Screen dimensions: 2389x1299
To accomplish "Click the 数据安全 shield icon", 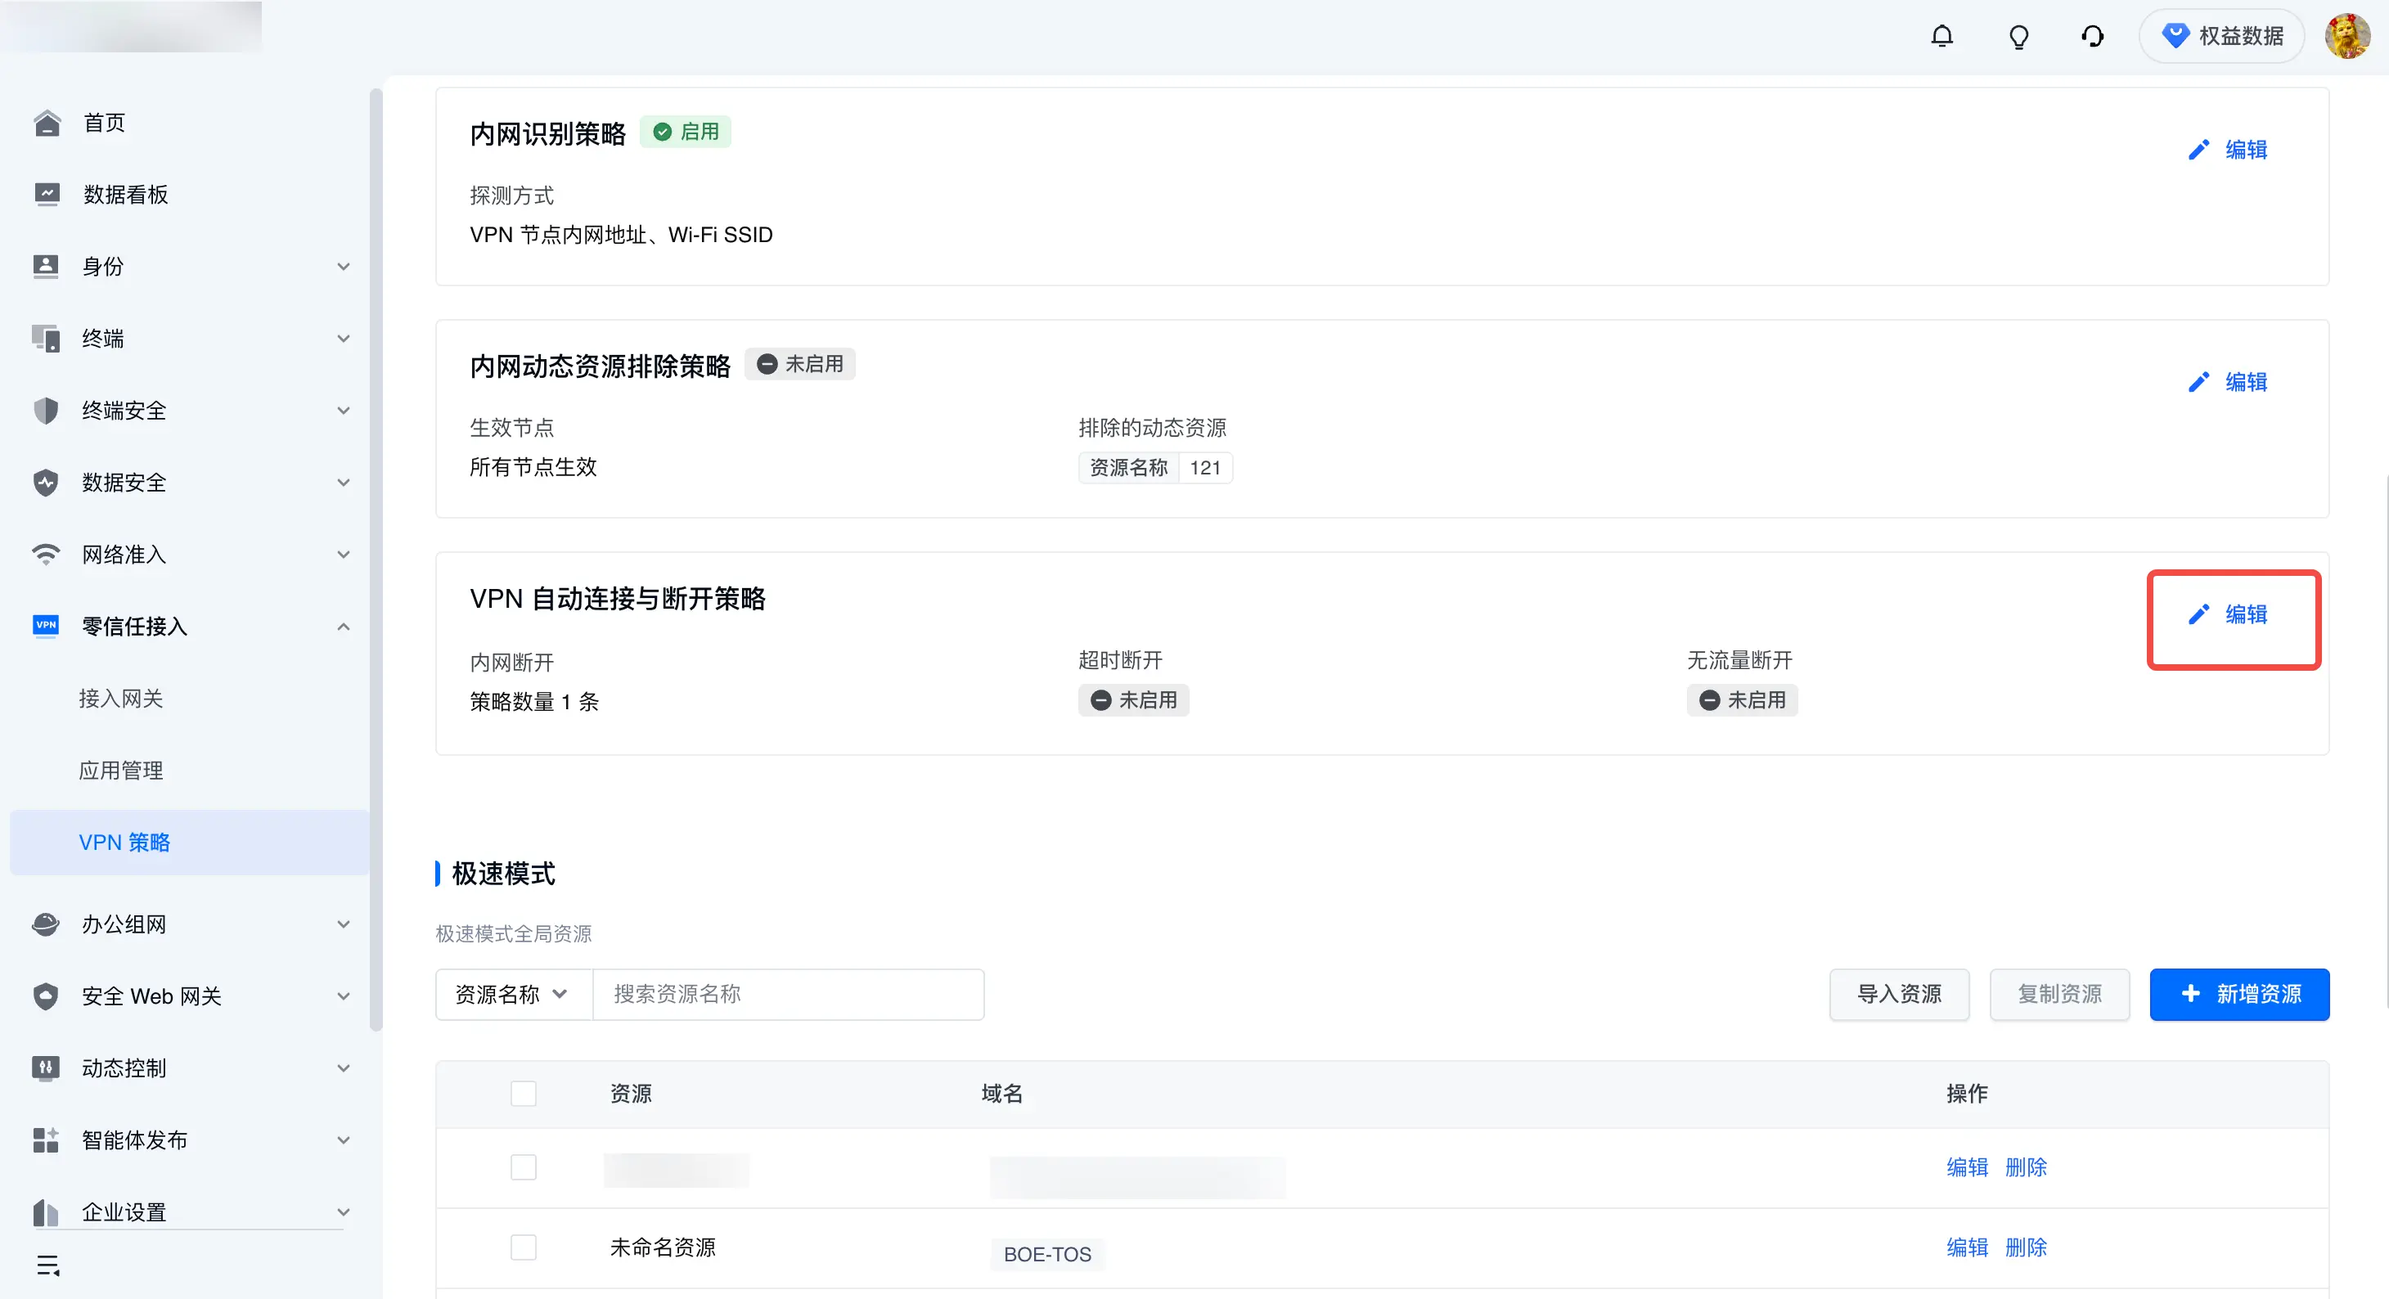I will [47, 482].
